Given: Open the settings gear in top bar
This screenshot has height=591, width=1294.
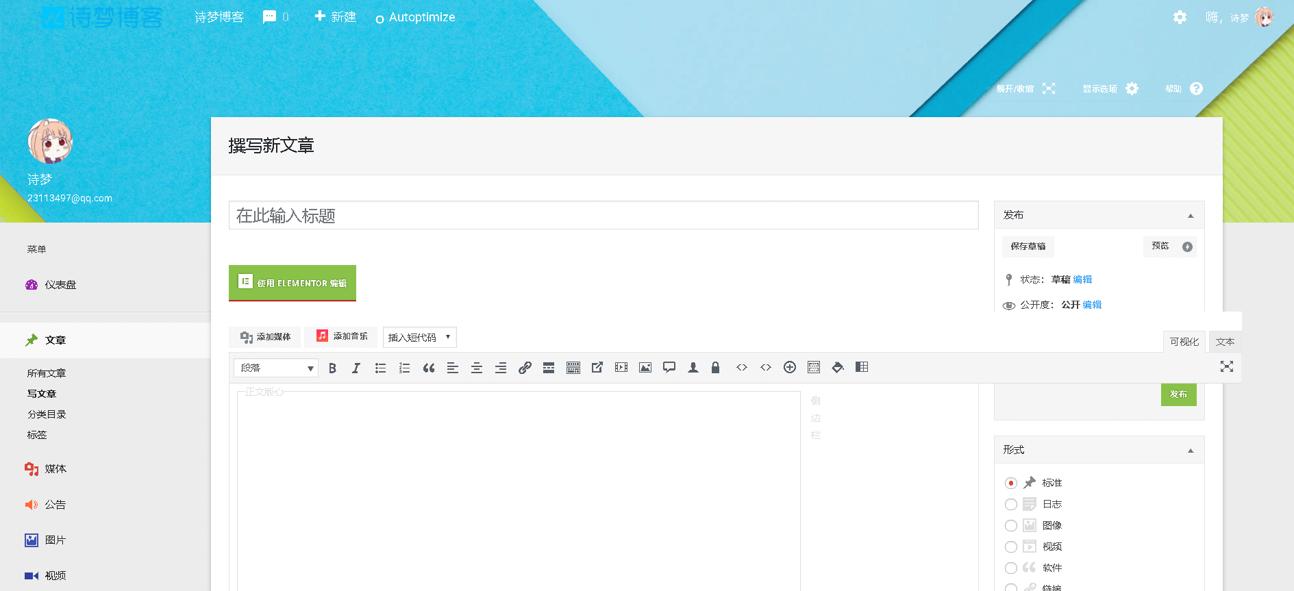Looking at the screenshot, I should tap(1180, 17).
